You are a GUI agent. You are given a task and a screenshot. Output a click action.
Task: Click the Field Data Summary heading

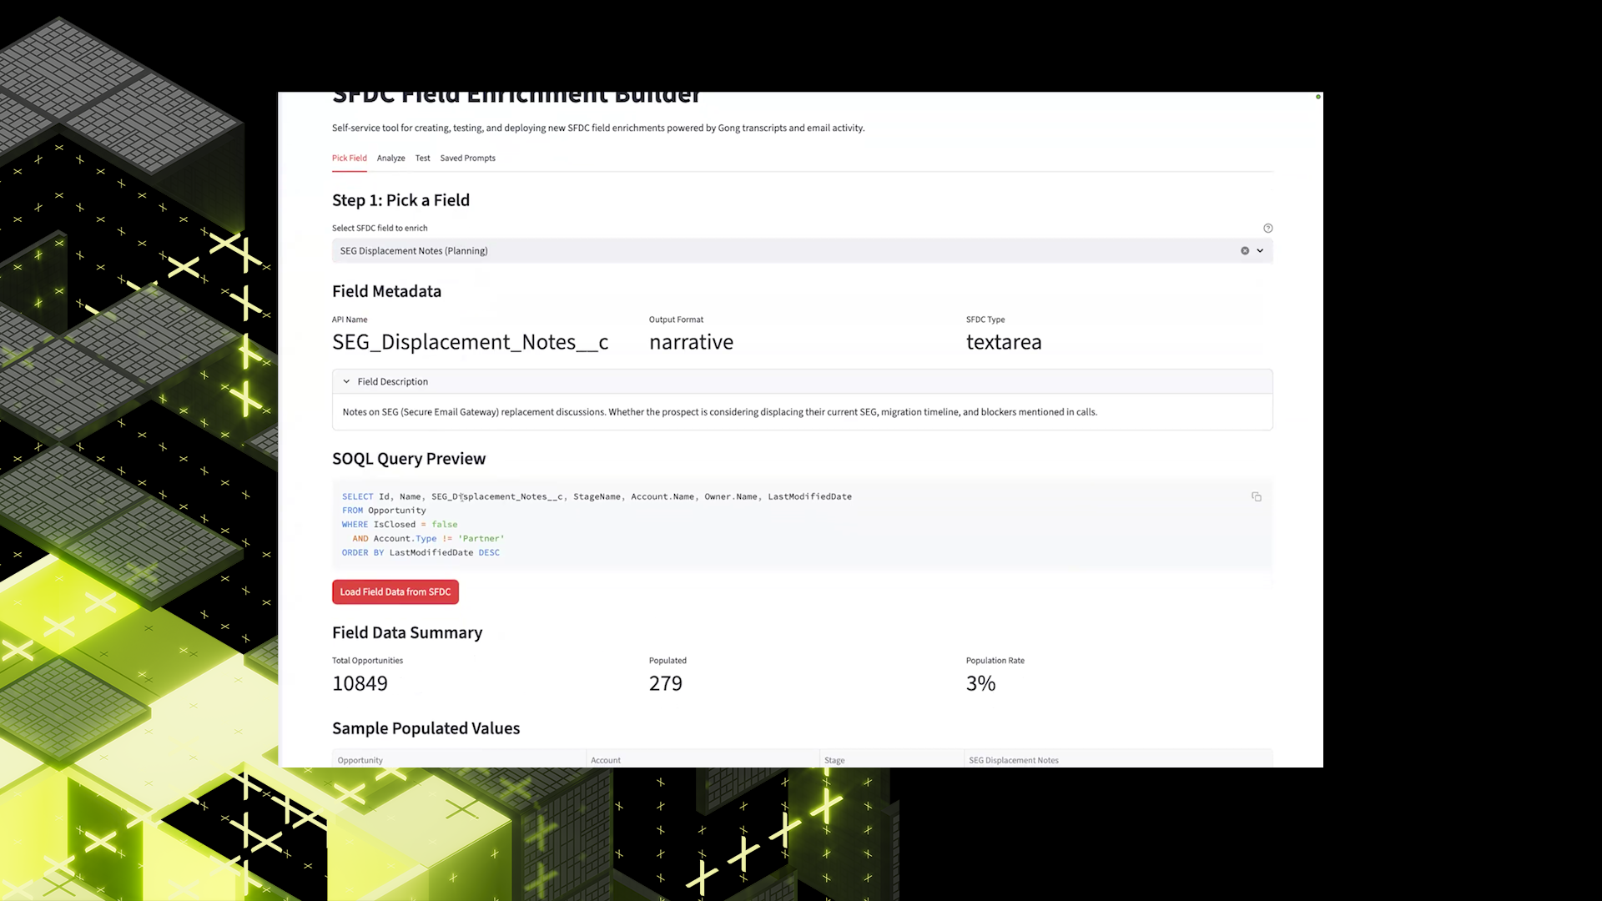click(407, 632)
